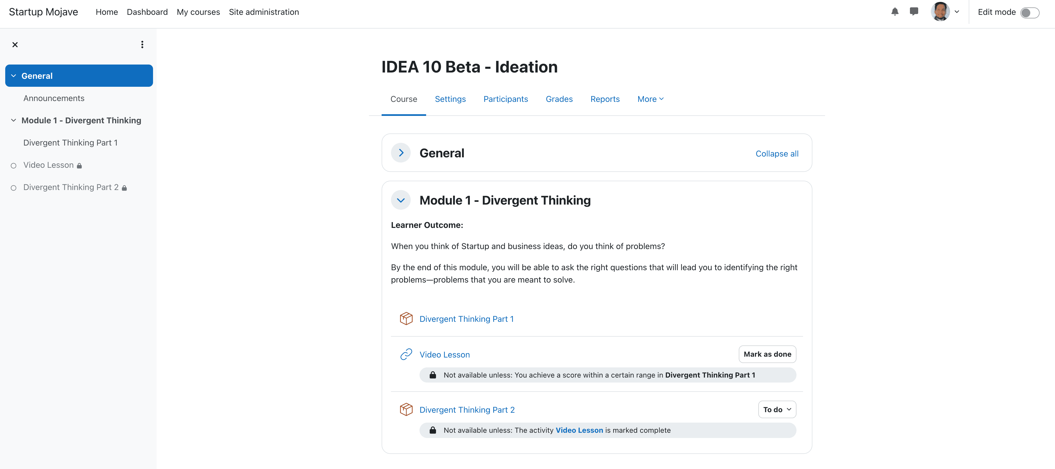Click the Collapse all link
Screen dimensions: 1055x469
776,153
